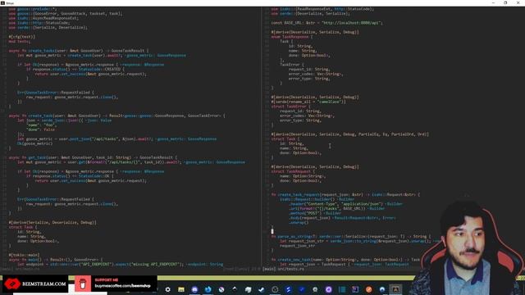Click serde rename_all camelCase attribute line
Viewport: 525px width, 295px height.
point(308,102)
